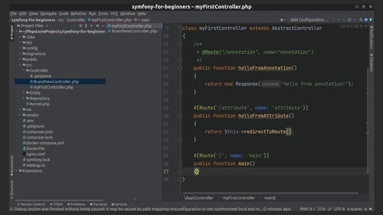Click the PHP: 8.1 language level in status bar

(x=307, y=209)
